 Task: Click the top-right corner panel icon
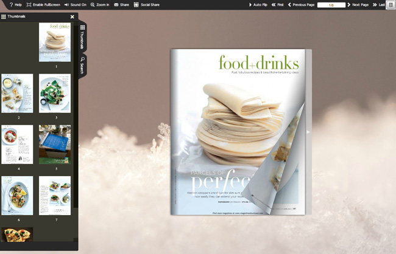[391, 5]
